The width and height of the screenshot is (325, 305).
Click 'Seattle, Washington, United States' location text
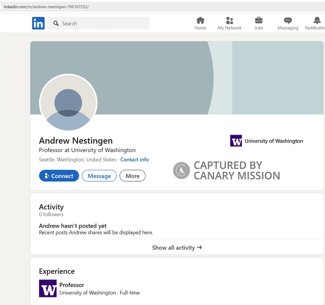[78, 159]
